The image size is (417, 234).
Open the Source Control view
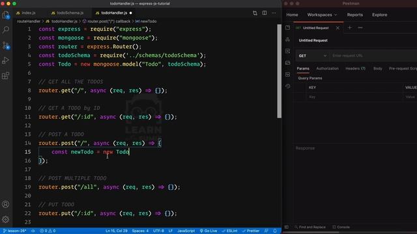click(6, 45)
